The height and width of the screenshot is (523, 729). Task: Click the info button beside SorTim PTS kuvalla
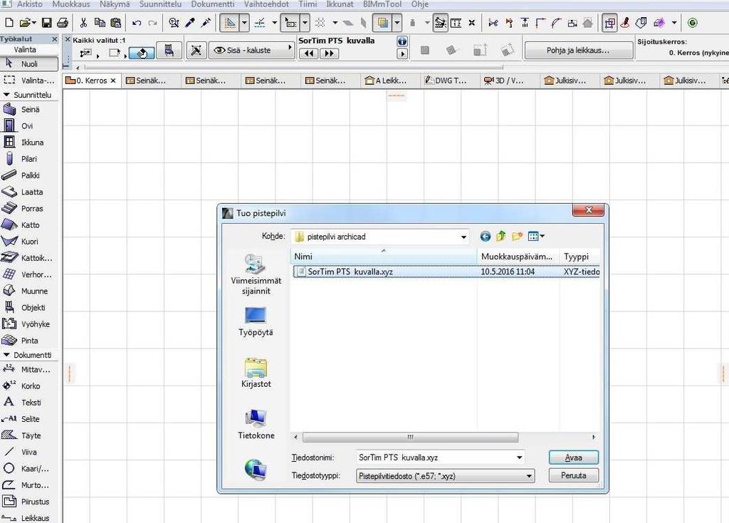point(402,41)
